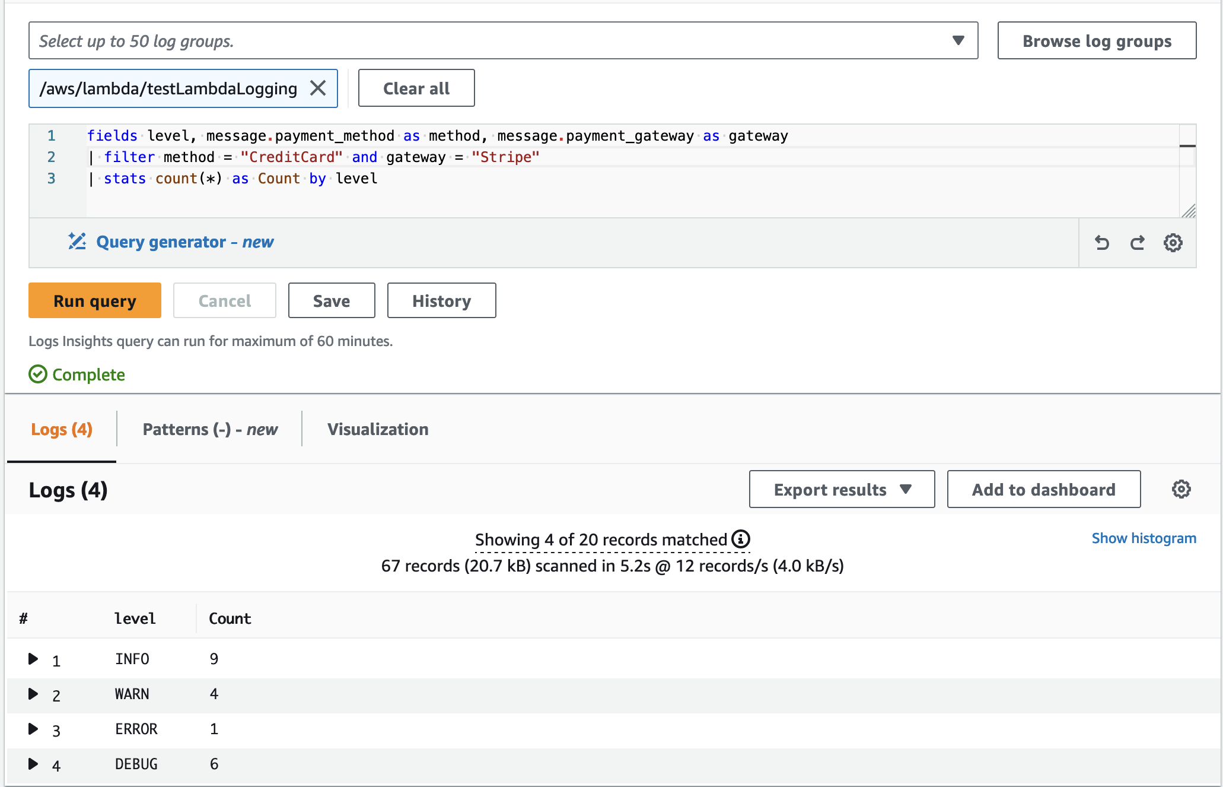Expand the WARN result row
Screen dimensions: 1223x787
pyautogui.click(x=33, y=694)
